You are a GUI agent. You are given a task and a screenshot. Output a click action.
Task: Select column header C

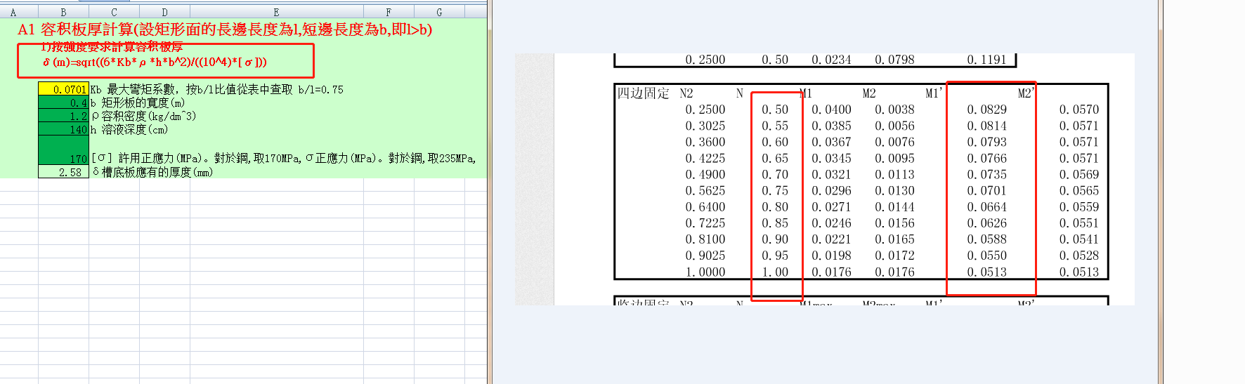[x=115, y=12]
